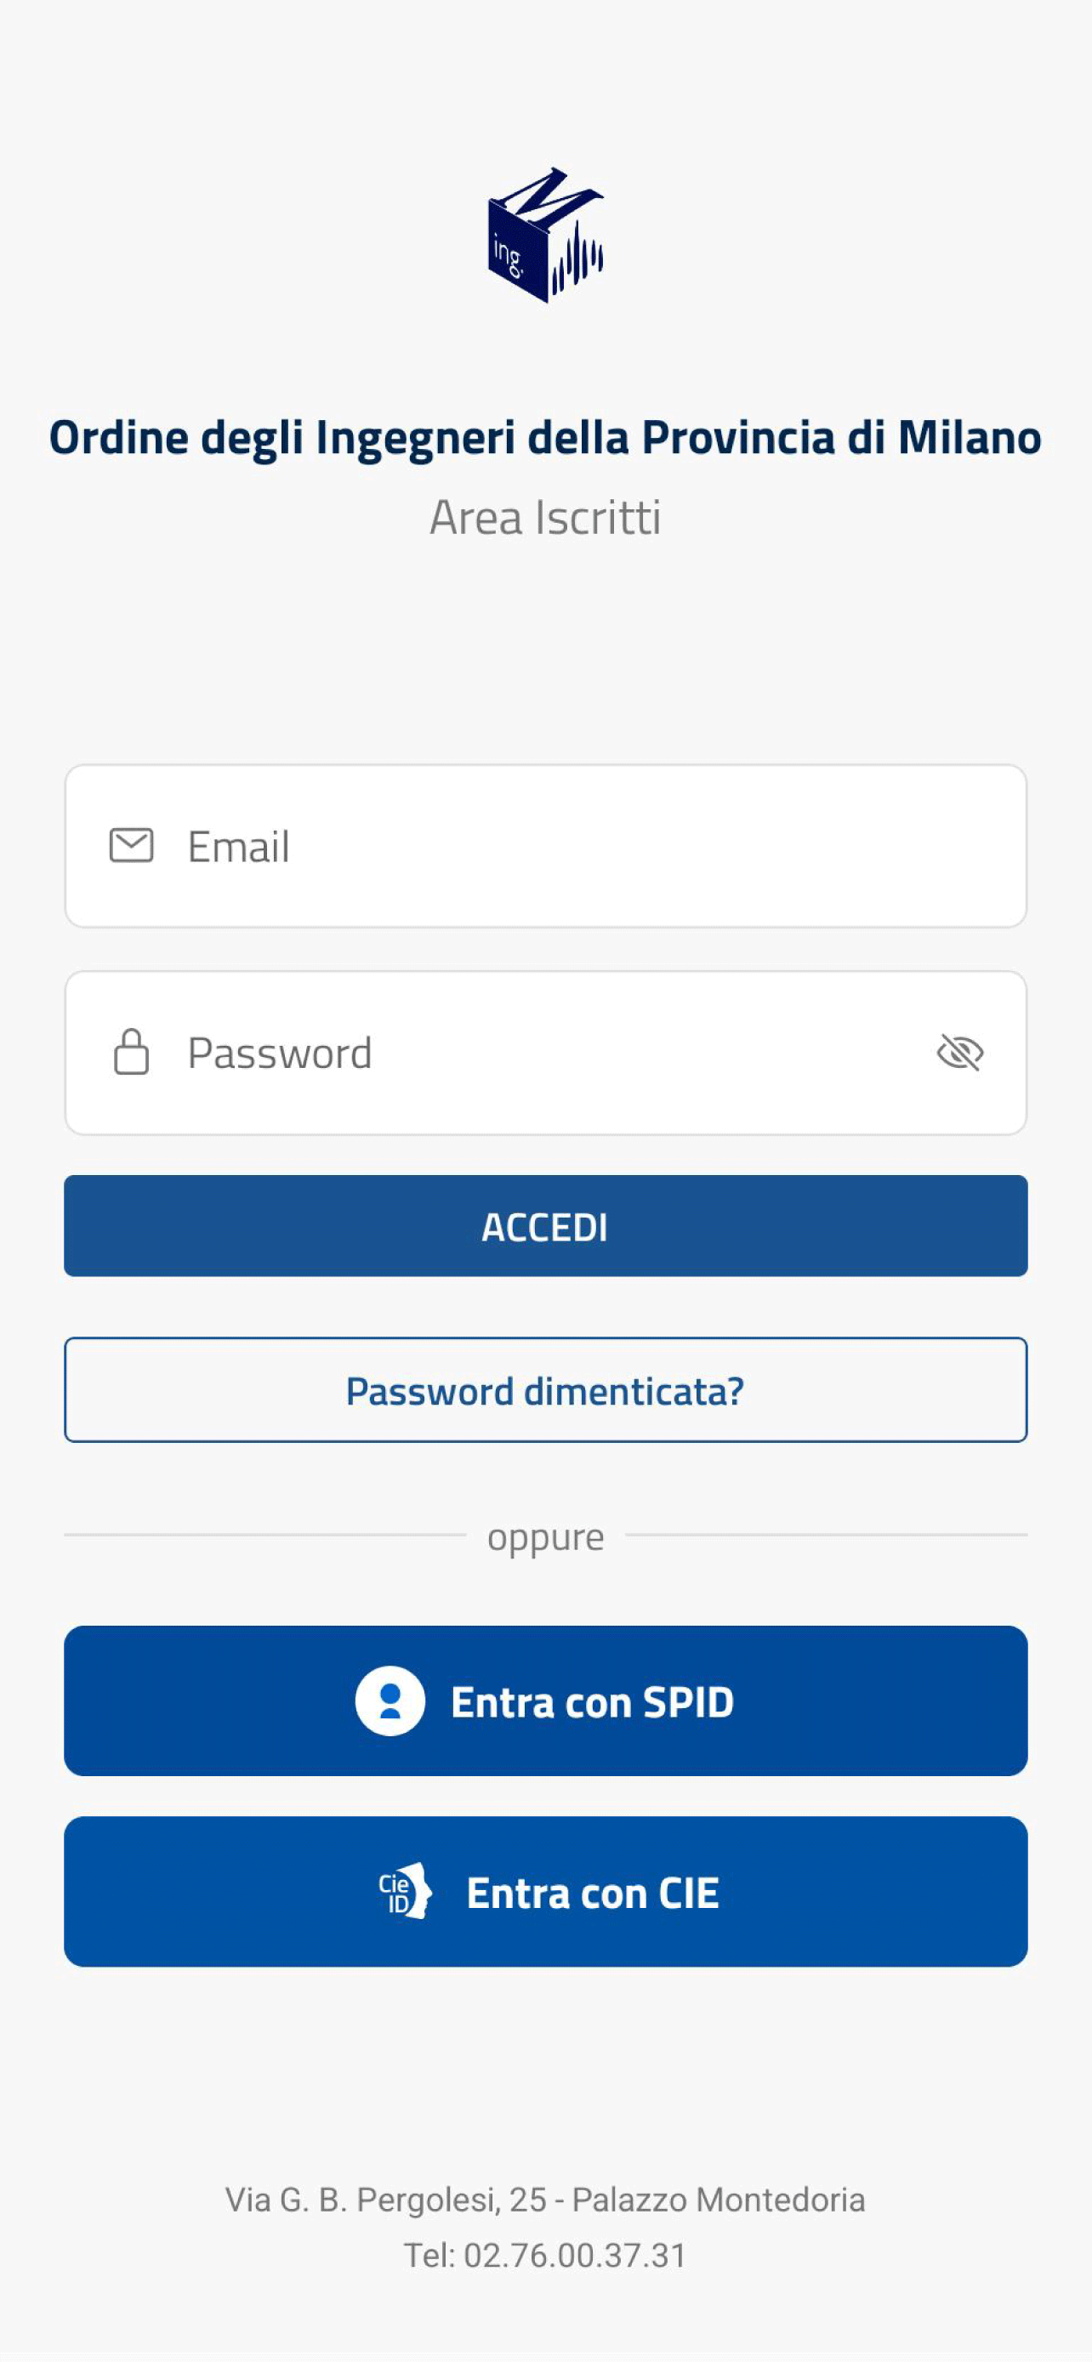Sign in using Entra con CIE
Image resolution: width=1092 pixels, height=2362 pixels.
click(545, 1892)
